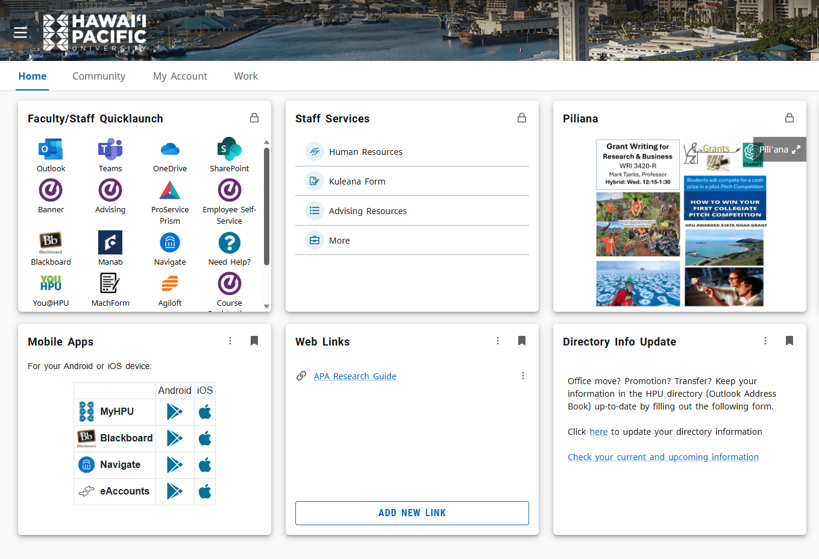The height and width of the screenshot is (559, 819).
Task: Open Employee Self-Service icon
Action: pyautogui.click(x=230, y=191)
